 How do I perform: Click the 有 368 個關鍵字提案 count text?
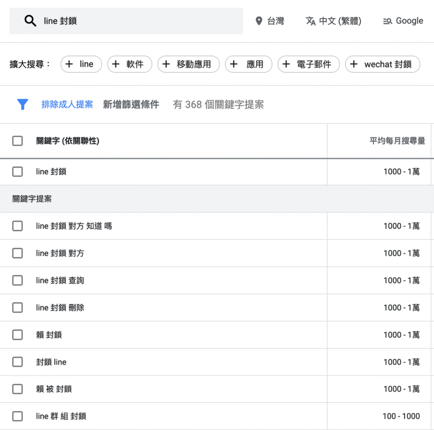coord(218,104)
